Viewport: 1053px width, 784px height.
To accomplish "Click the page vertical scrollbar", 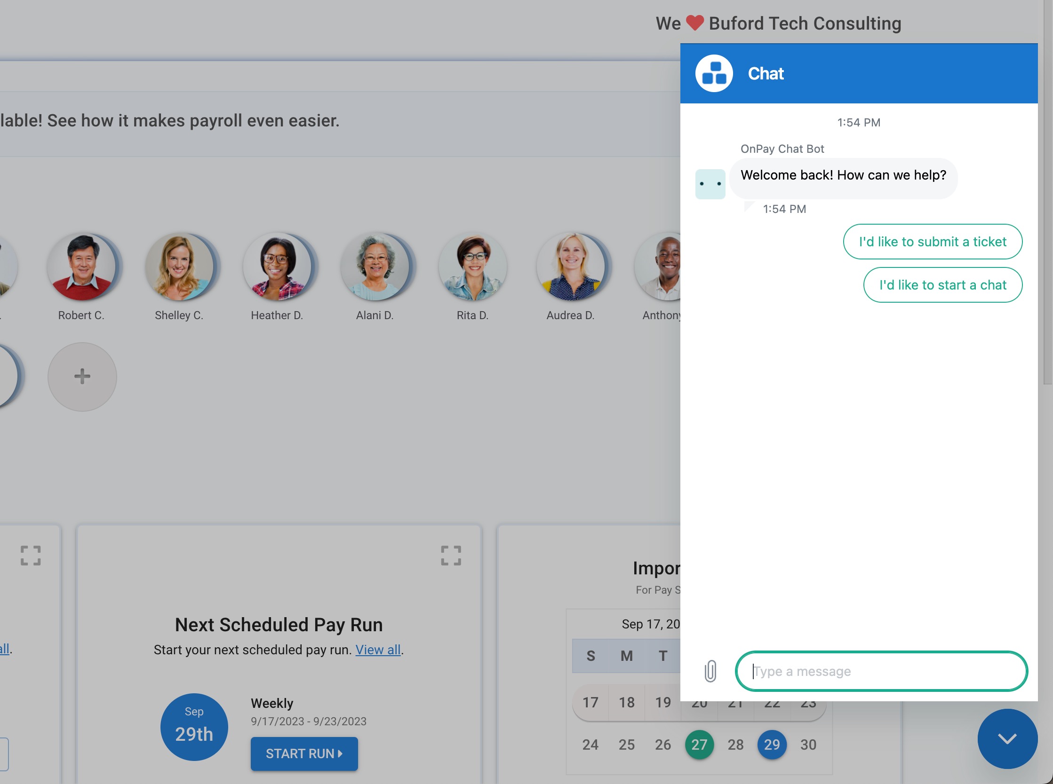I will (1048, 190).
